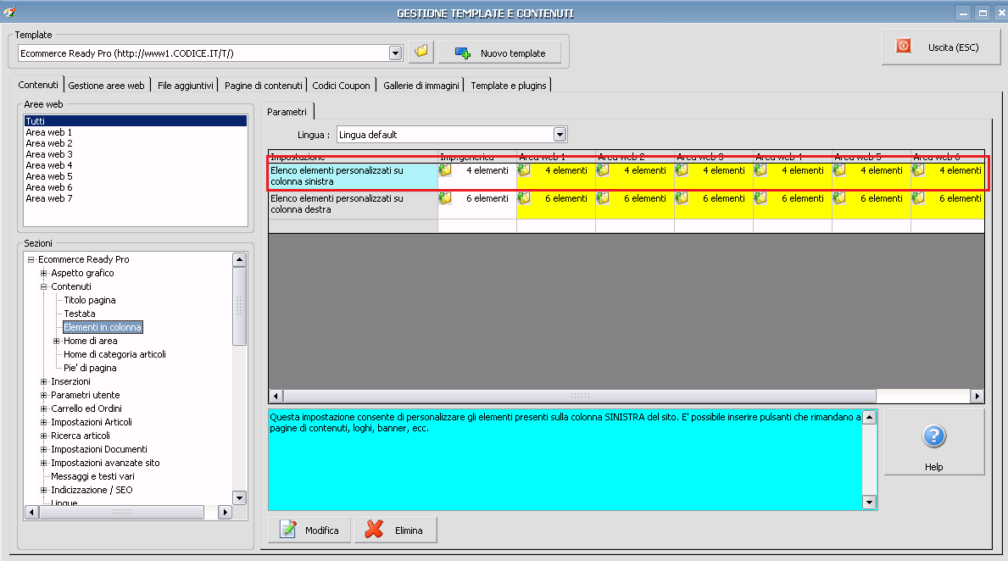This screenshot has width=1008, height=561.
Task: Expand the Ricerca articoli node
Action: (44, 436)
